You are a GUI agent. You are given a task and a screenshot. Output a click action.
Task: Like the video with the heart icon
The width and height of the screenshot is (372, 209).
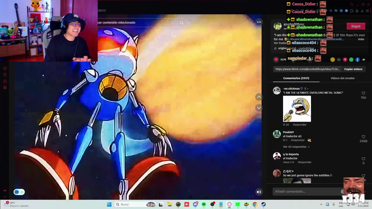click(276, 60)
